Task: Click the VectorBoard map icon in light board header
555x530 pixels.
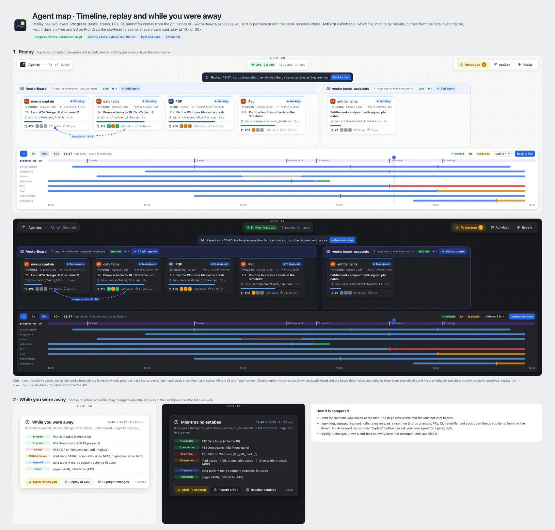Action: coord(22,89)
